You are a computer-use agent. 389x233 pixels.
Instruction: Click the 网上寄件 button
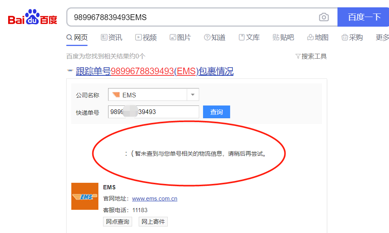153,222
